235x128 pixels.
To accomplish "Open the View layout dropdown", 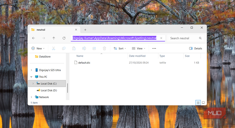I will (138, 49).
